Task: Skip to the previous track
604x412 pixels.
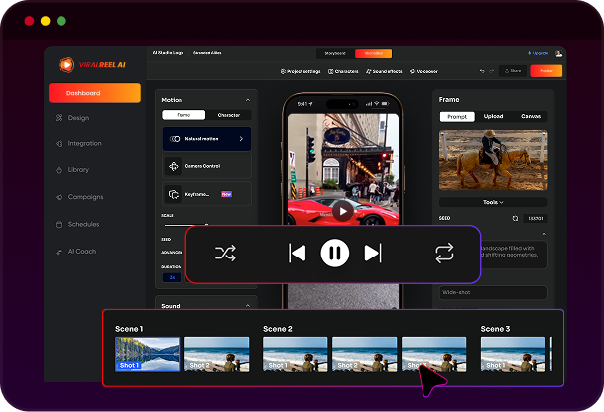Action: pyautogui.click(x=297, y=254)
